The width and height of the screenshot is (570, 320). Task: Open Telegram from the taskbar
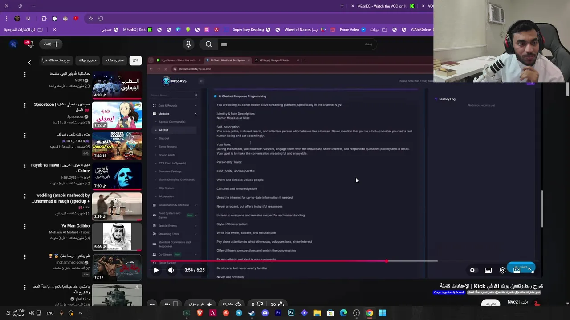pyautogui.click(x=239, y=313)
